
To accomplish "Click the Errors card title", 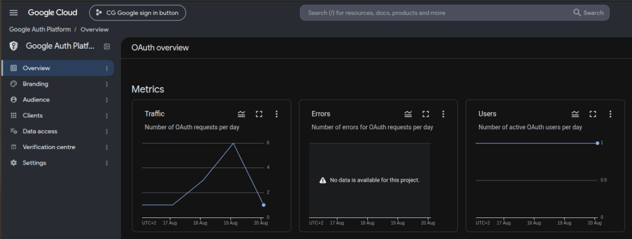I will click(321, 114).
